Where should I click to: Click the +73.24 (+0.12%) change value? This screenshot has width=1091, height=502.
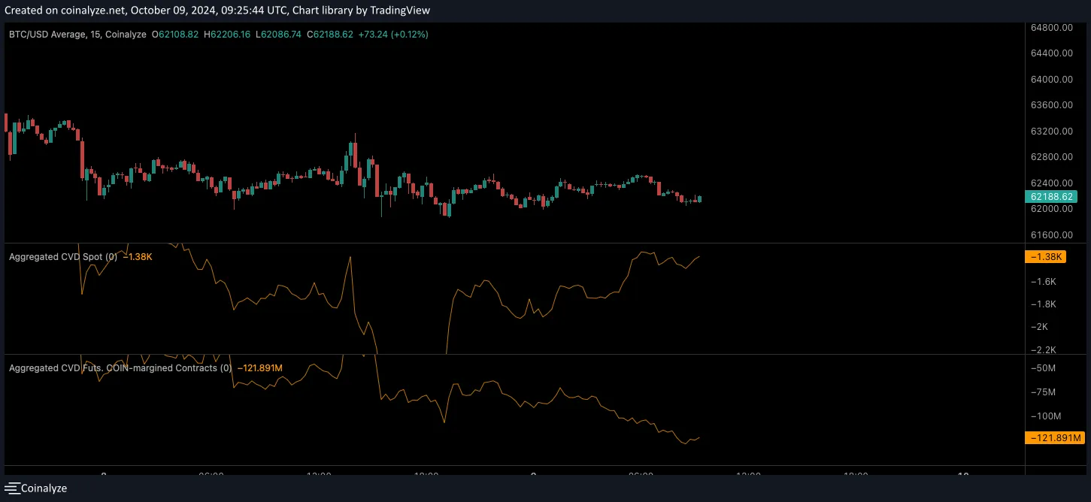(392, 35)
